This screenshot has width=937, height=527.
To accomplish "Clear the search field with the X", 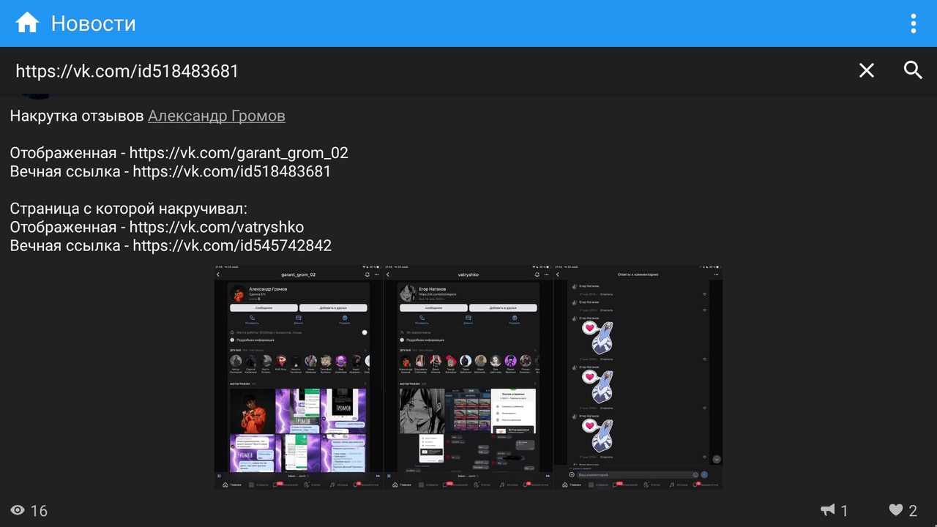I will [x=866, y=70].
